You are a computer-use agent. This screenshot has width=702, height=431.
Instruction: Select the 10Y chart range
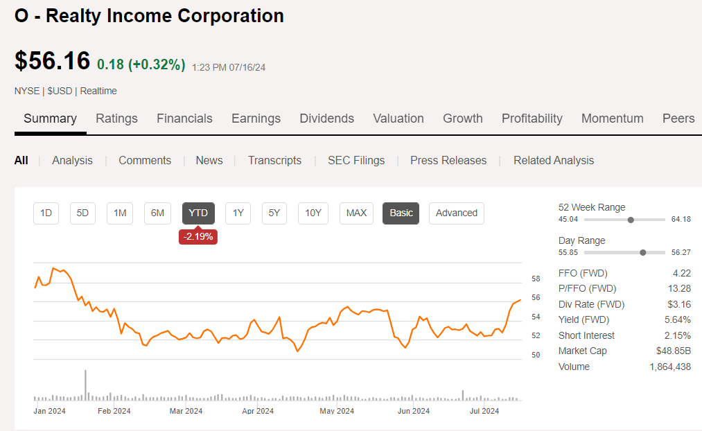(x=313, y=213)
